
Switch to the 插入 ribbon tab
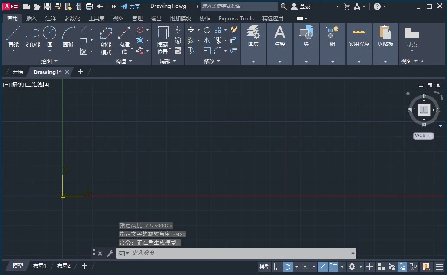[x=31, y=19]
